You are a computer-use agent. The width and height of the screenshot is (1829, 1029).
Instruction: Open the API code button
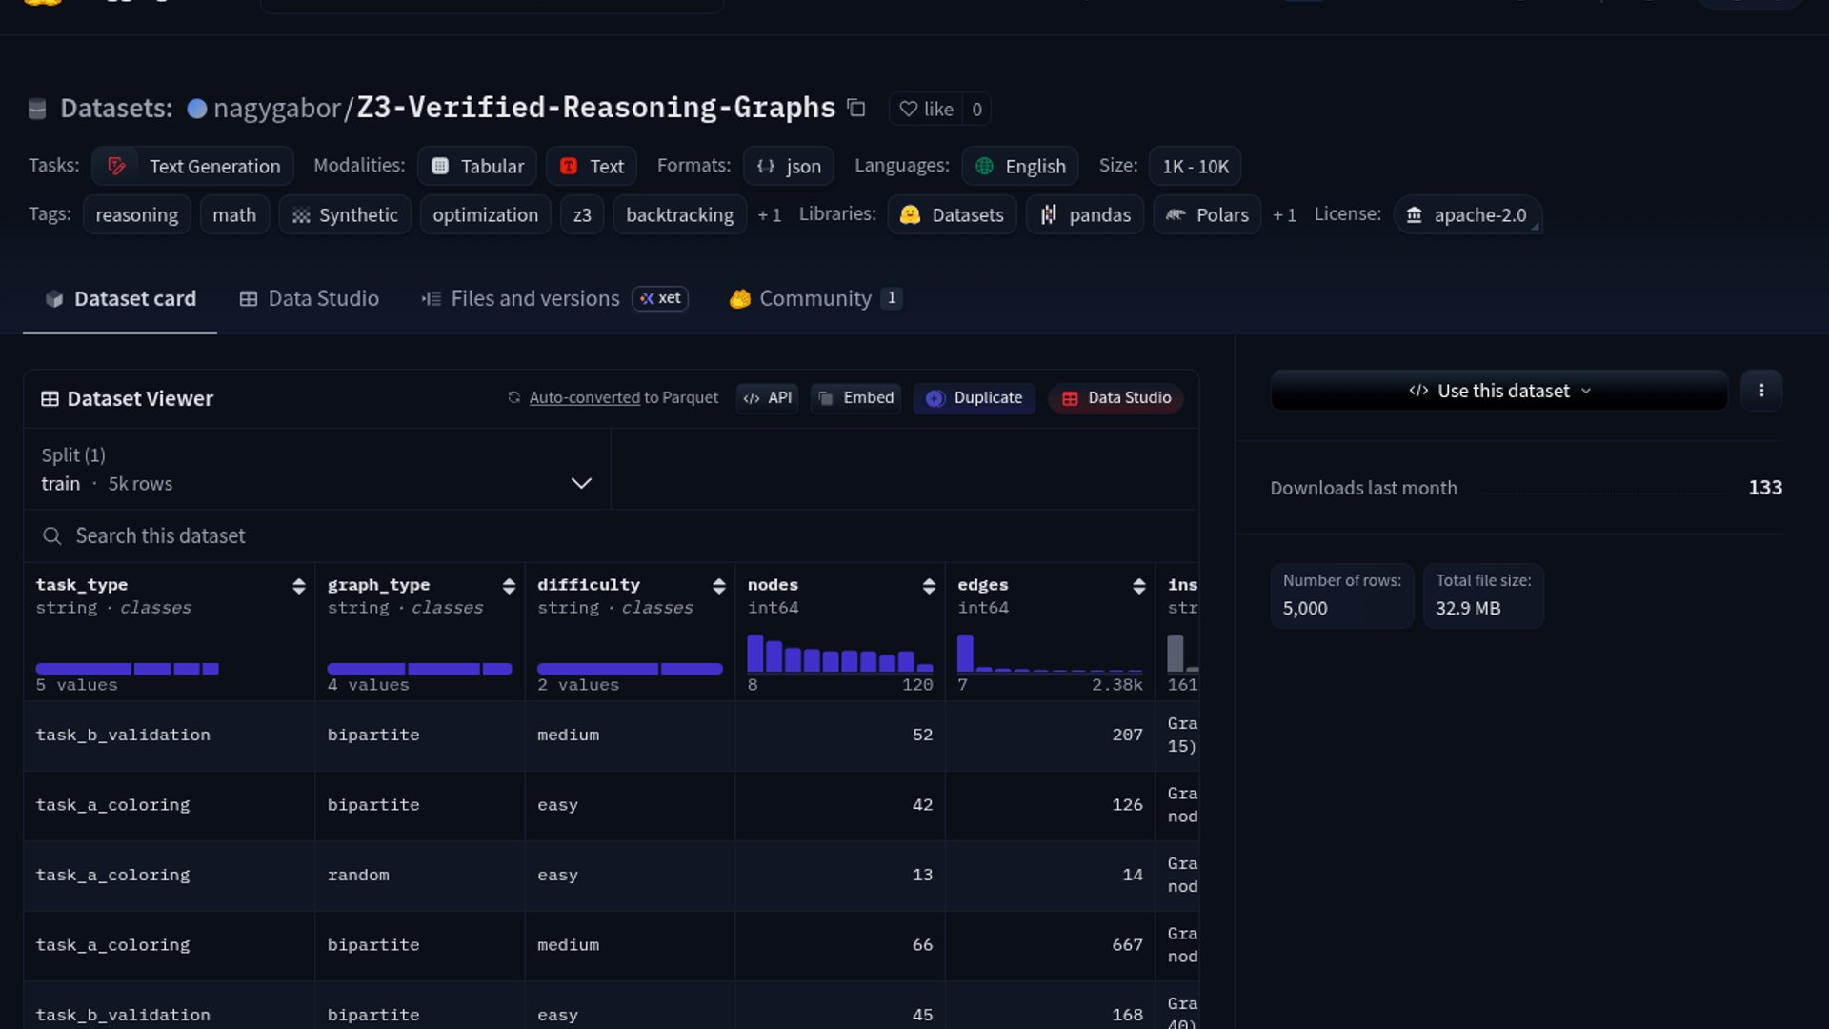[x=768, y=397]
